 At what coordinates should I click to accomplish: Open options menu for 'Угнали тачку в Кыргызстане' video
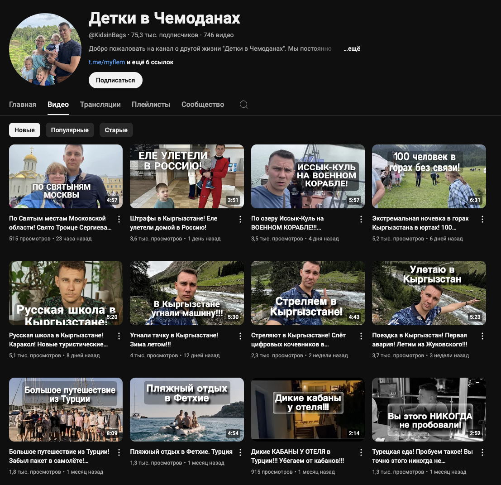(240, 336)
